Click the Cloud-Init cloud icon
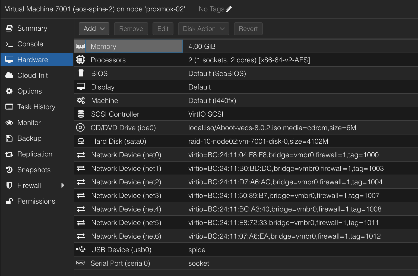Viewport: 418px width, 276px height. click(x=9, y=75)
